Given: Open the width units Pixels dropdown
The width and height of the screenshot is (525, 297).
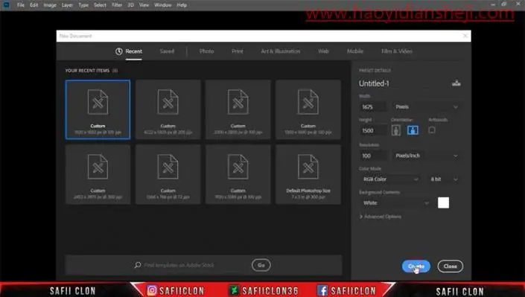Looking at the screenshot, I should click(426, 106).
